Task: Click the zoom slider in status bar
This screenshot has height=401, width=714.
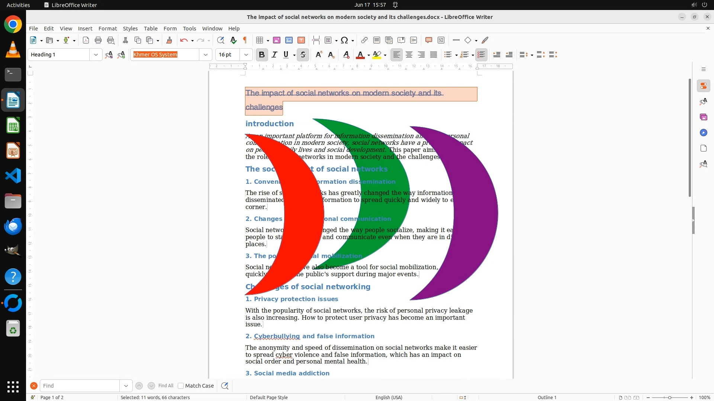Action: pos(669,397)
